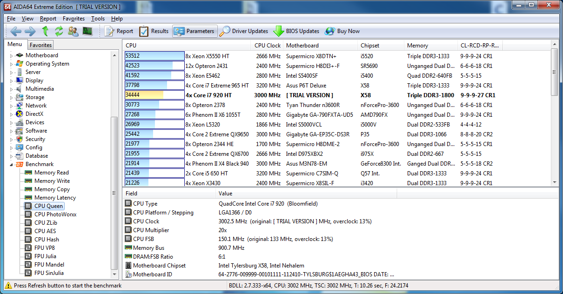This screenshot has width=563, height=294.
Task: Open BIOS Updates from the toolbar
Action: (x=296, y=31)
